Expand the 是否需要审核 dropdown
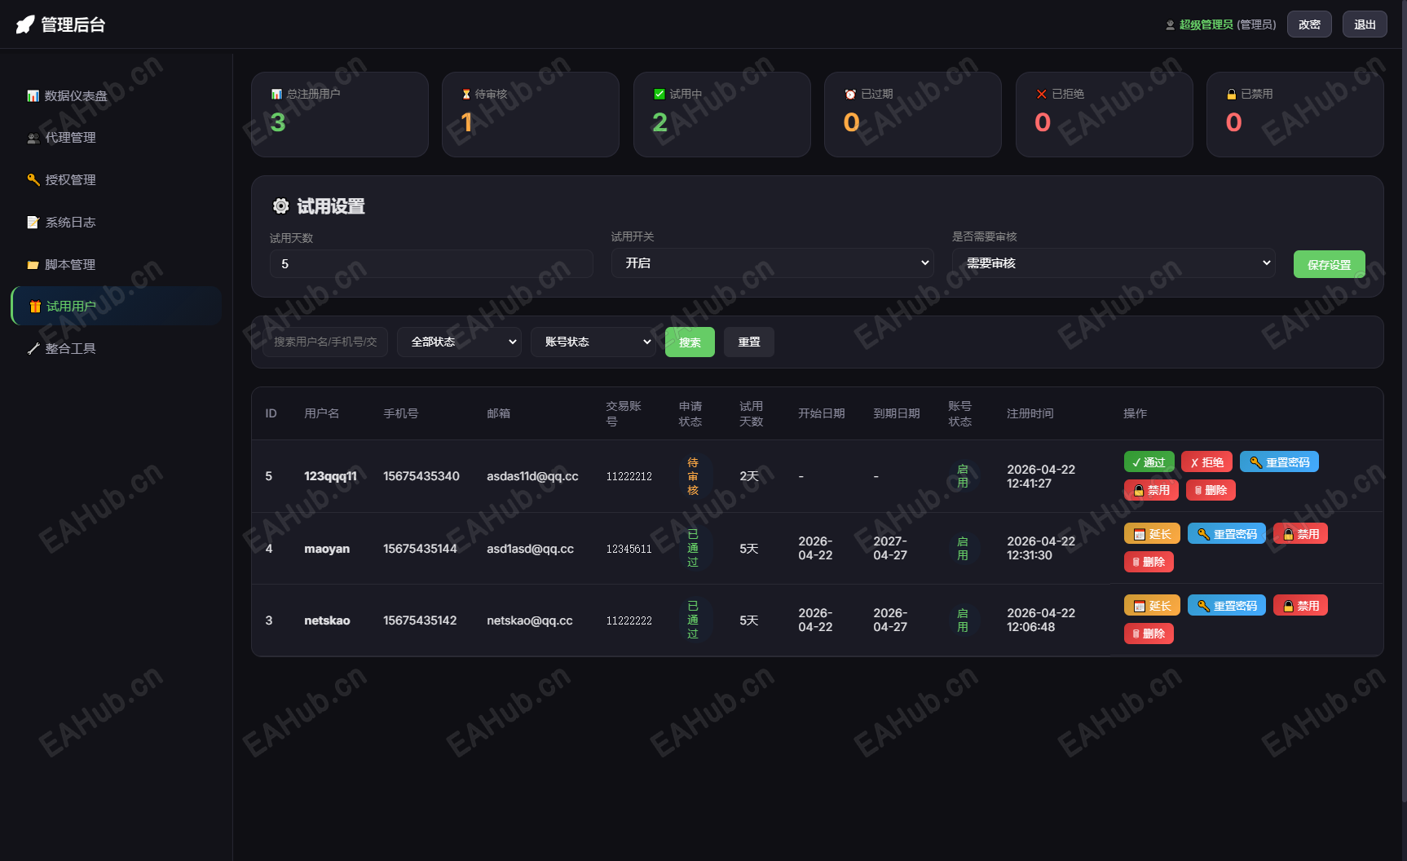 pyautogui.click(x=1114, y=263)
